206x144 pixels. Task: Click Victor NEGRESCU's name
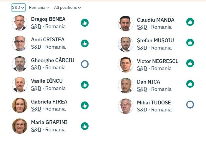point(157,61)
